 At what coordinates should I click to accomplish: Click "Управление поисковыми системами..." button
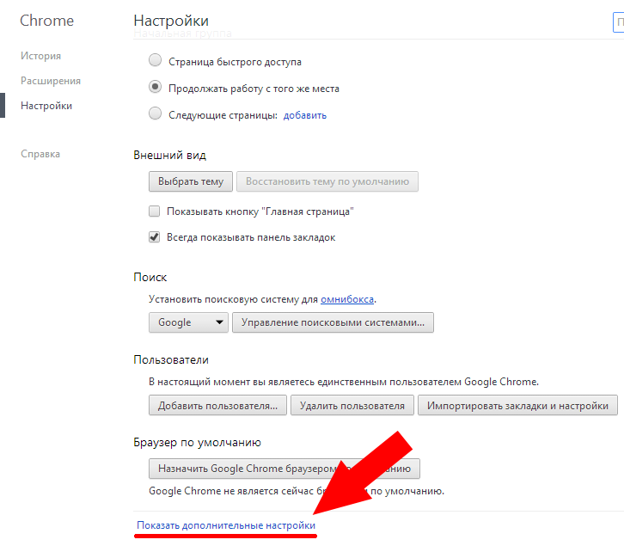click(333, 322)
